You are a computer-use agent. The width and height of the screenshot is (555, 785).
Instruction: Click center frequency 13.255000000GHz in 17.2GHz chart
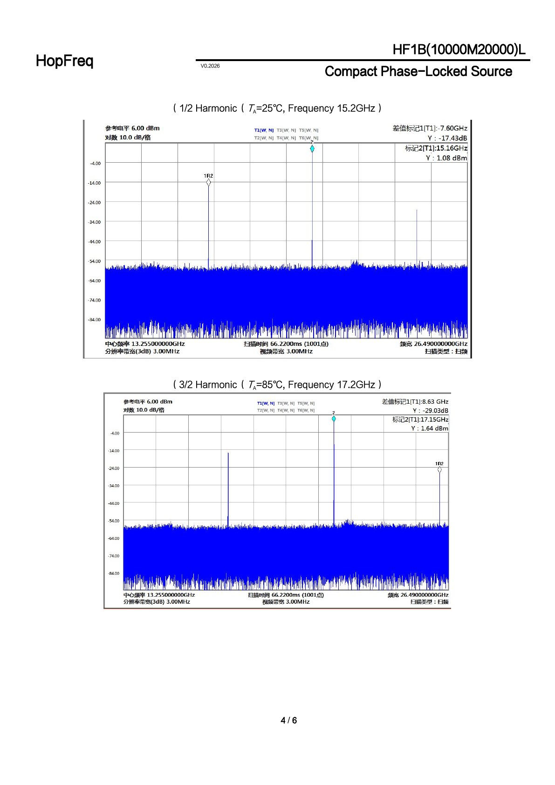pos(159,595)
